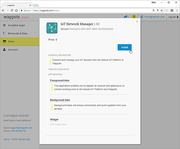Select the wappsto browser tab

click(17, 5)
